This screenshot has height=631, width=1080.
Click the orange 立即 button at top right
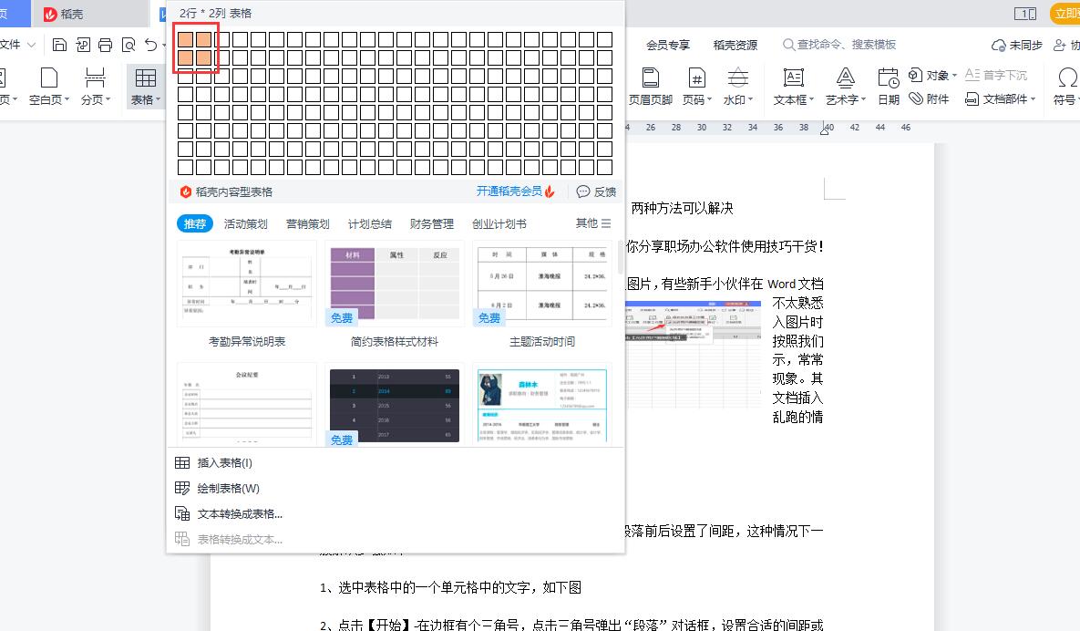click(x=1065, y=14)
